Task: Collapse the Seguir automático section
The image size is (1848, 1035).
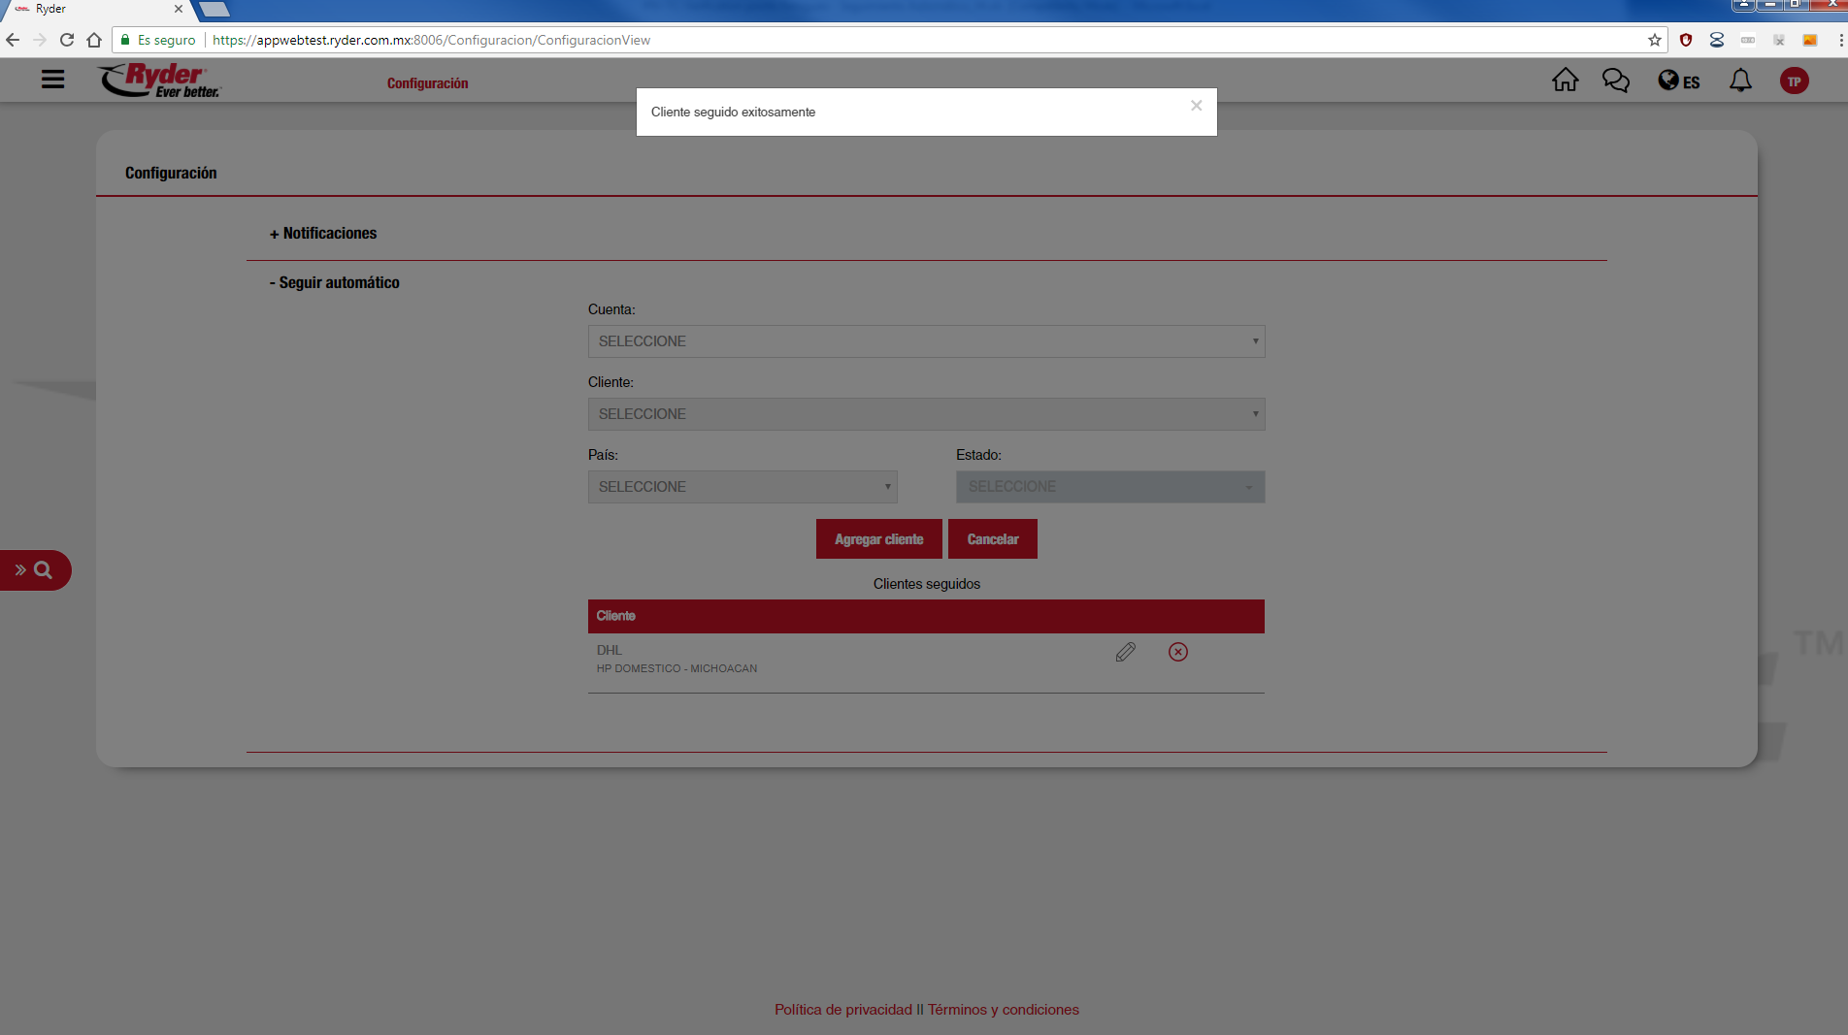Action: point(334,283)
